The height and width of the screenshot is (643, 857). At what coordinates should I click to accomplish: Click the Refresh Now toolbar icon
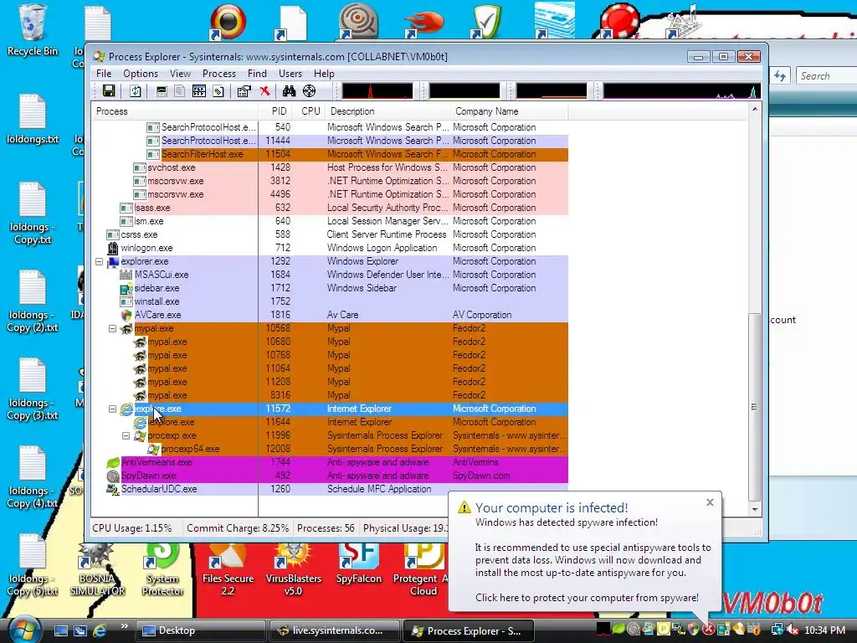click(x=135, y=91)
